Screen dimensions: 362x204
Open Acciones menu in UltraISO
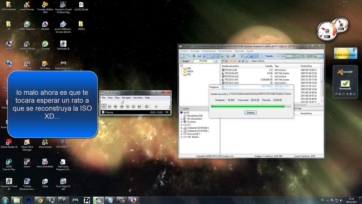click(195, 51)
